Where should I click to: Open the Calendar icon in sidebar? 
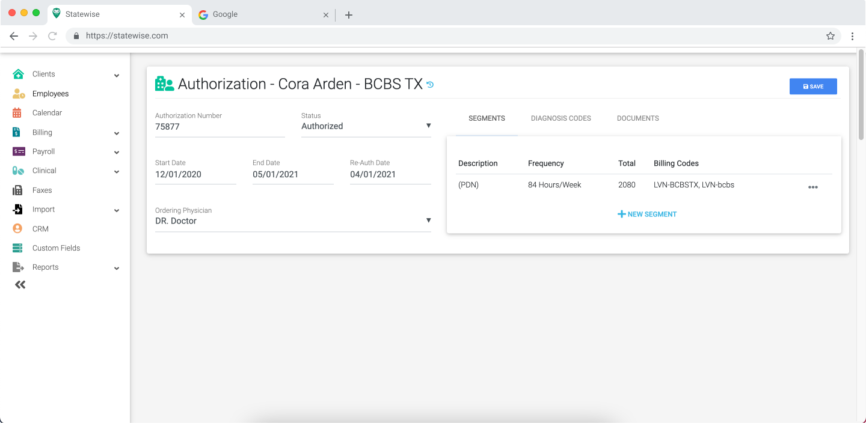pos(17,113)
